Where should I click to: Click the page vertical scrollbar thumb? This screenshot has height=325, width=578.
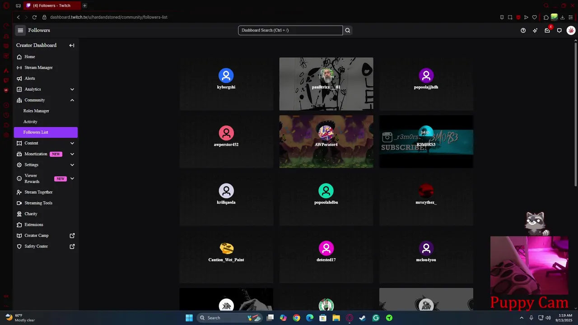point(576,114)
